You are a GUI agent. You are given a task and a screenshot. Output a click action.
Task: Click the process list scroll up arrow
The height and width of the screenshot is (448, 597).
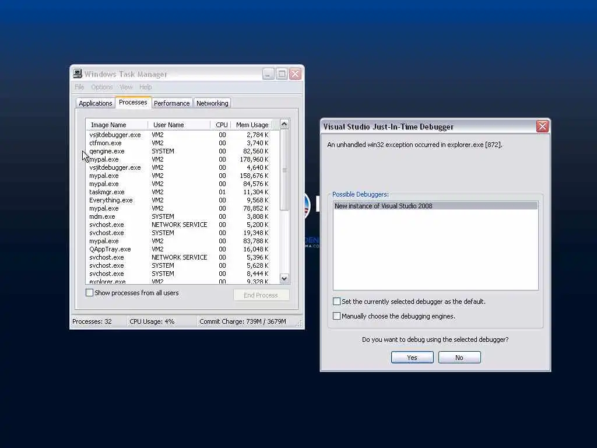[x=284, y=124]
